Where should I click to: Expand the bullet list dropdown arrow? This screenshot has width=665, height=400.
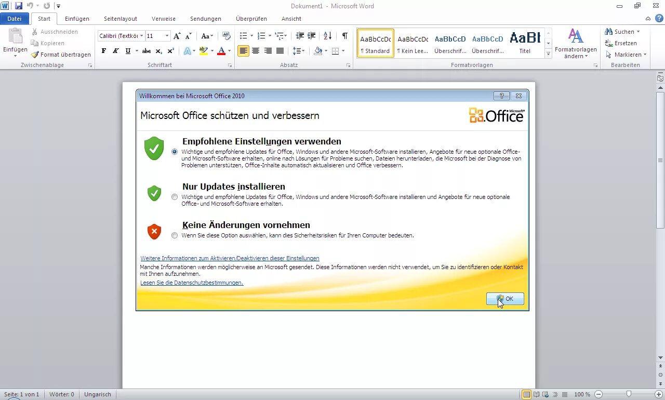click(252, 36)
